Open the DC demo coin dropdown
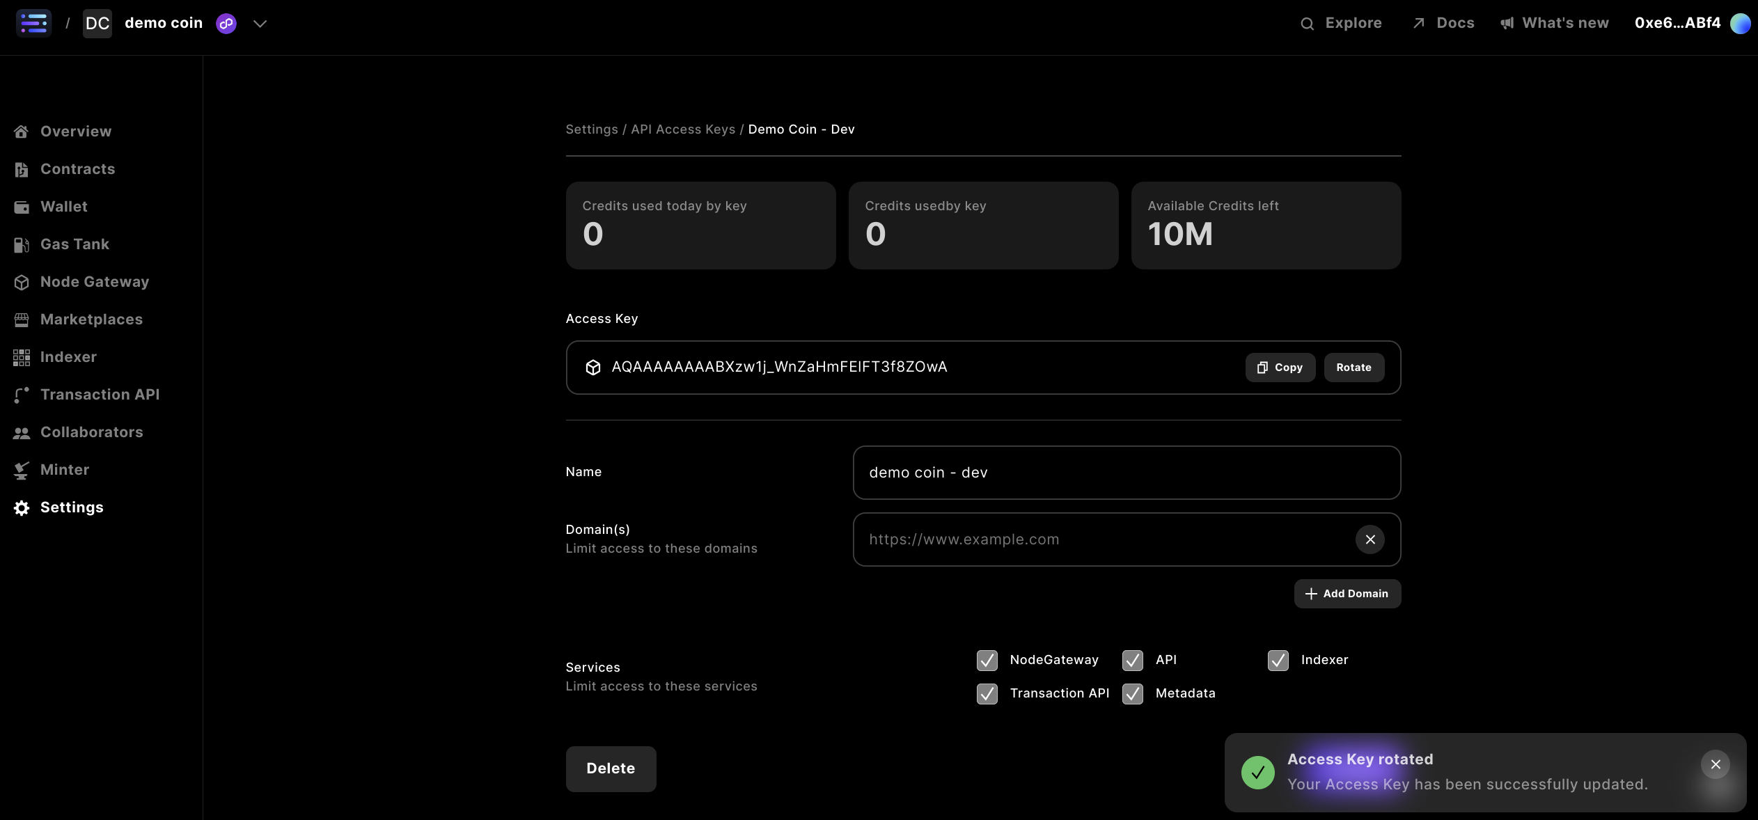Viewport: 1758px width, 820px height. pyautogui.click(x=164, y=22)
